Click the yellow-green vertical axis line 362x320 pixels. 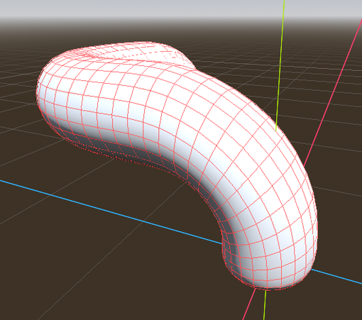(280, 66)
